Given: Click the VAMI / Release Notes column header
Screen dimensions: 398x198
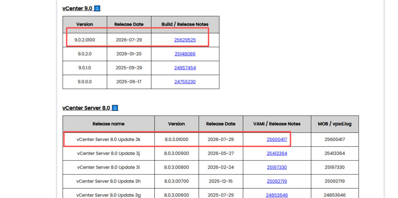Looking at the screenshot, I should (277, 124).
